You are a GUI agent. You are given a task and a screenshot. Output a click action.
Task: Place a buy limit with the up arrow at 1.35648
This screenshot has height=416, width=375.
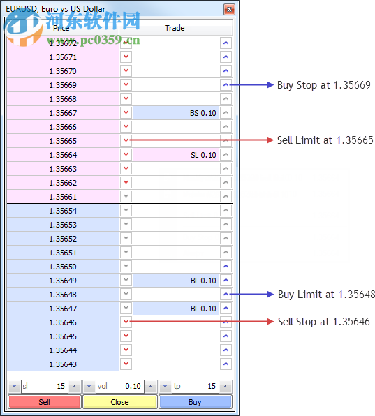(226, 295)
